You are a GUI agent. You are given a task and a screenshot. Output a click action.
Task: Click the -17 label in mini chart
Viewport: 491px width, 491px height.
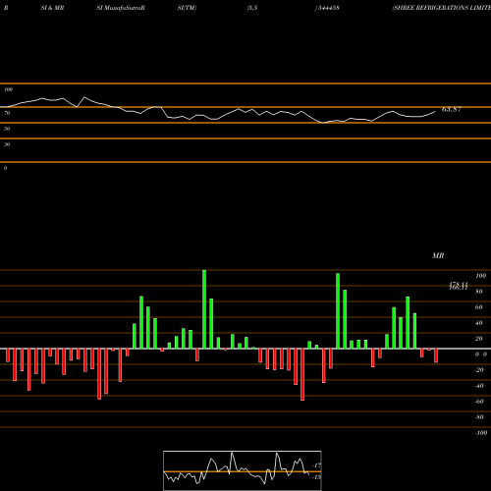tap(317, 465)
